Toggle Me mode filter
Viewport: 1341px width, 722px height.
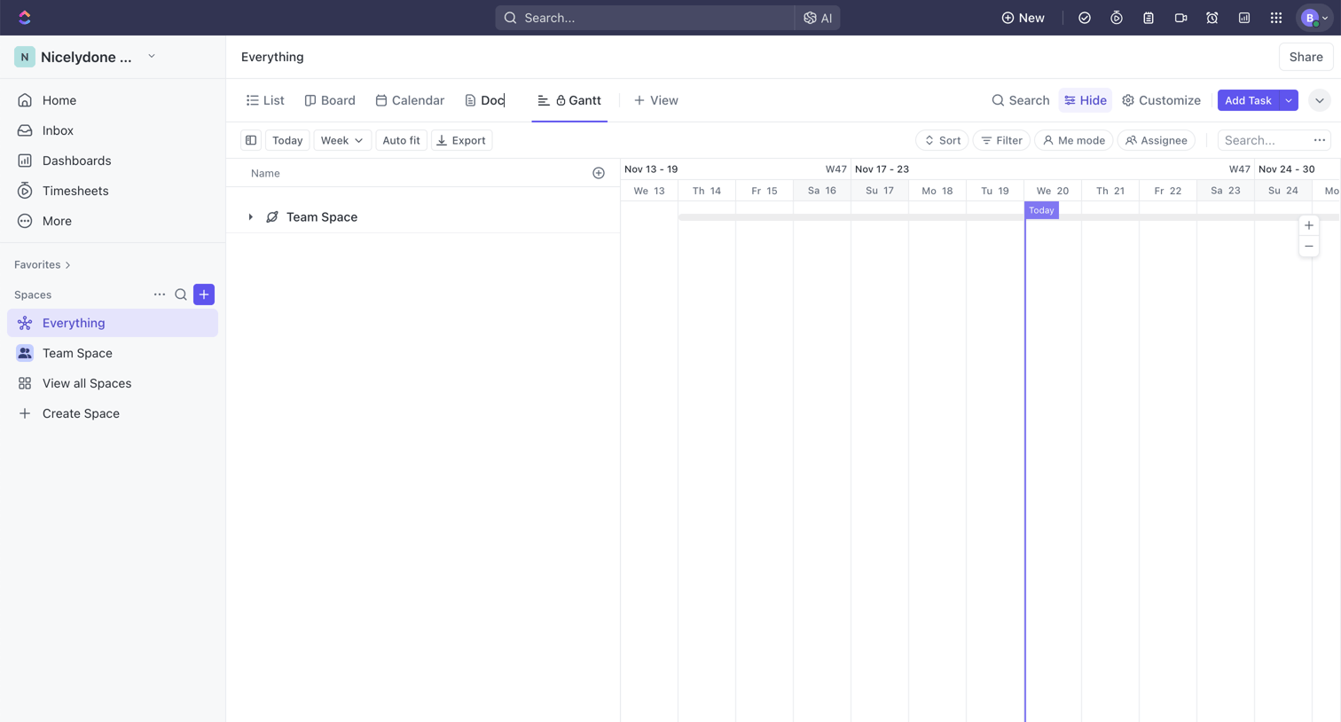coord(1074,140)
